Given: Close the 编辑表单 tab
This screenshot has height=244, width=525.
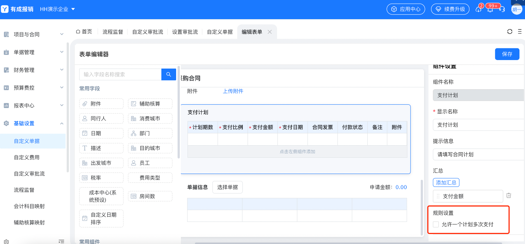Looking at the screenshot, I should tap(270, 32).
